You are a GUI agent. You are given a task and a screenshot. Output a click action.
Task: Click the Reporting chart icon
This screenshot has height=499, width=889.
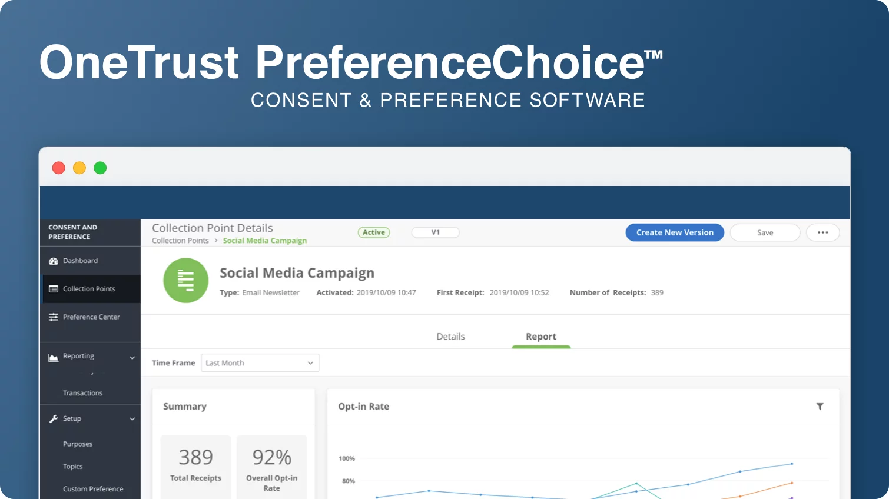(54, 357)
